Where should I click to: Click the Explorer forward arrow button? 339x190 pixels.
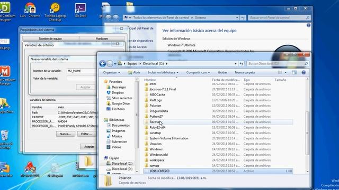tap(110, 63)
